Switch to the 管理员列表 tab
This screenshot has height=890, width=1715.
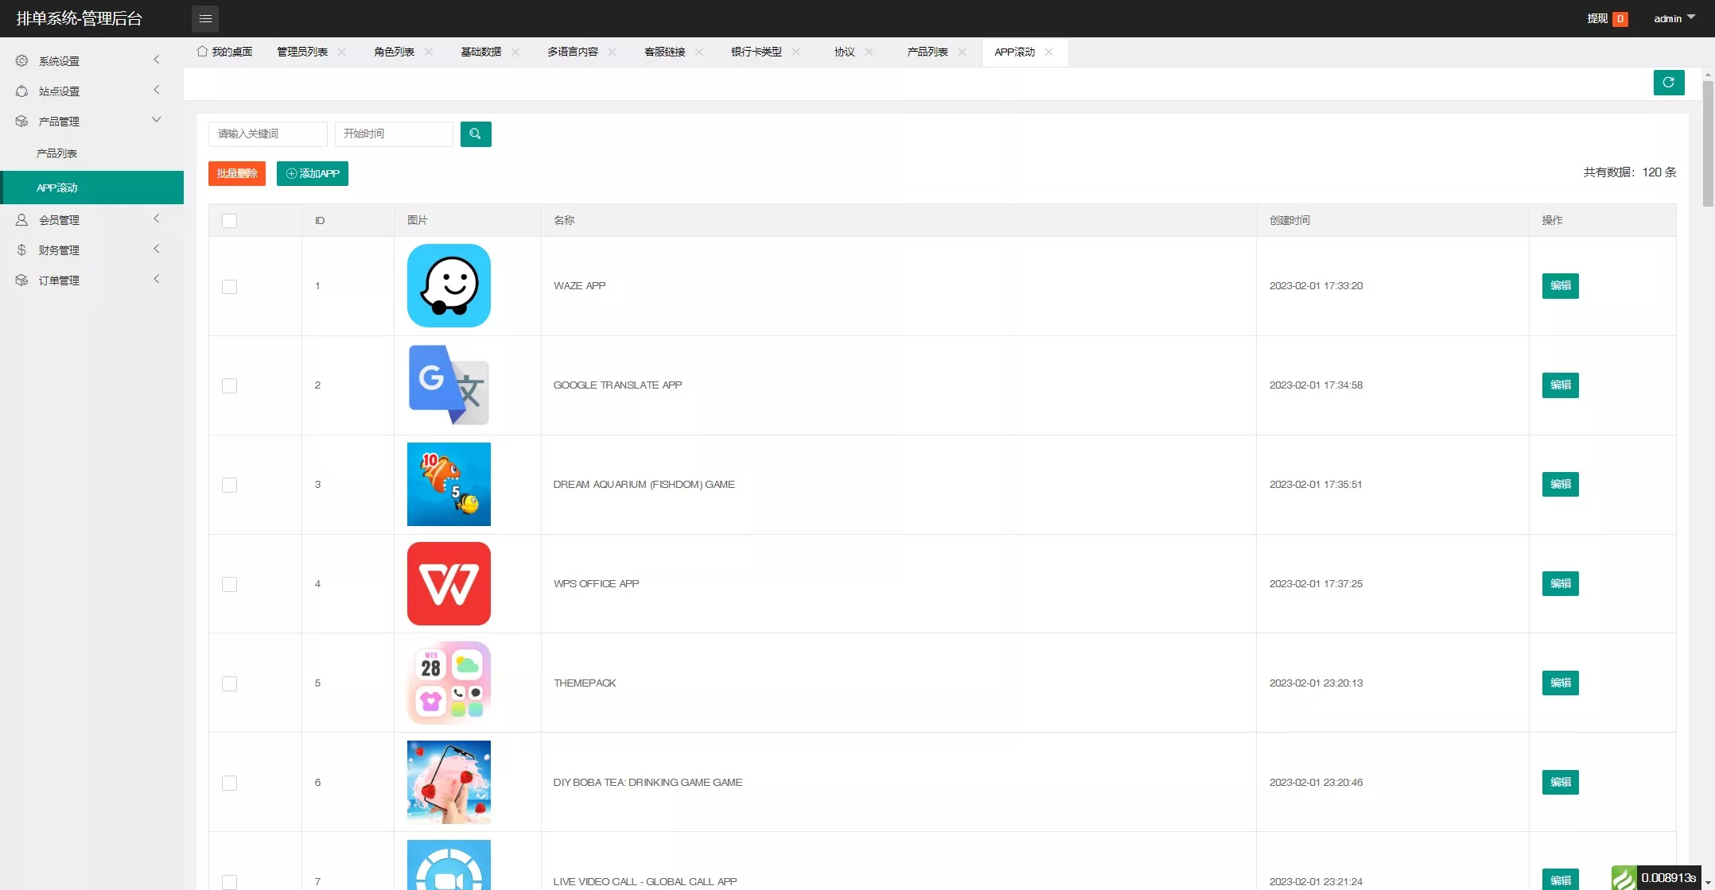[x=302, y=52]
